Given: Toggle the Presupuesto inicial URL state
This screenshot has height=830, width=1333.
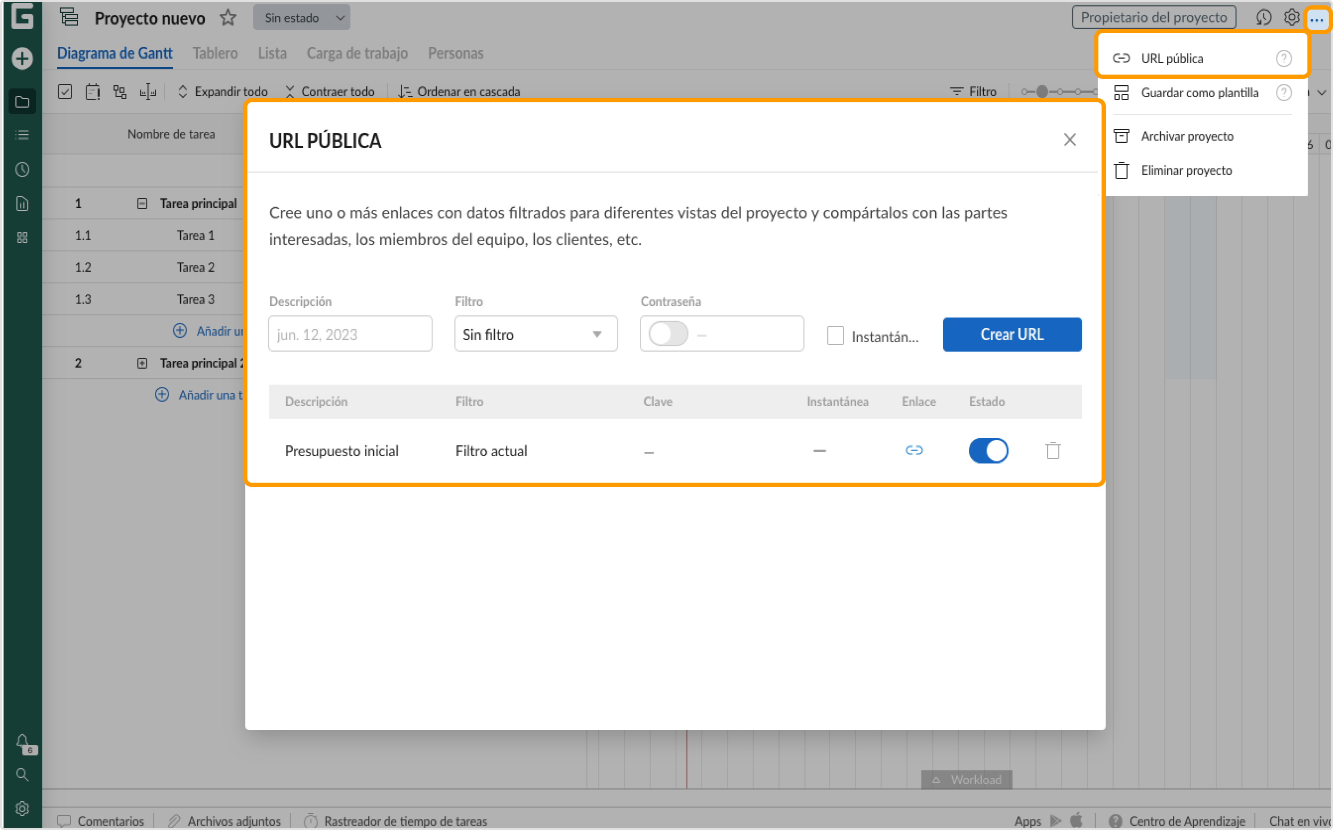Looking at the screenshot, I should (987, 450).
